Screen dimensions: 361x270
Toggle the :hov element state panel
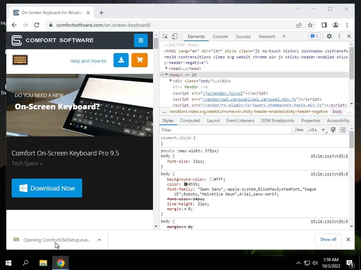[299, 130]
